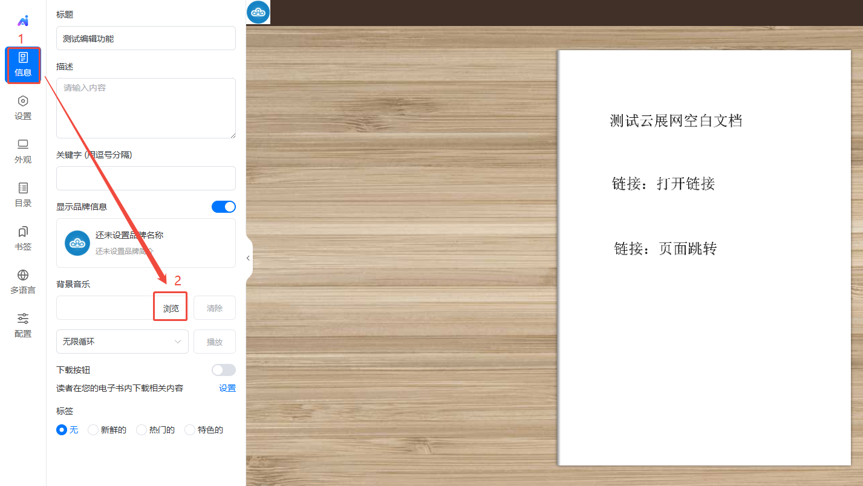Screen dimensions: 863x486
Task: Click the AI logo icon in sidebar
Action: 23,21
